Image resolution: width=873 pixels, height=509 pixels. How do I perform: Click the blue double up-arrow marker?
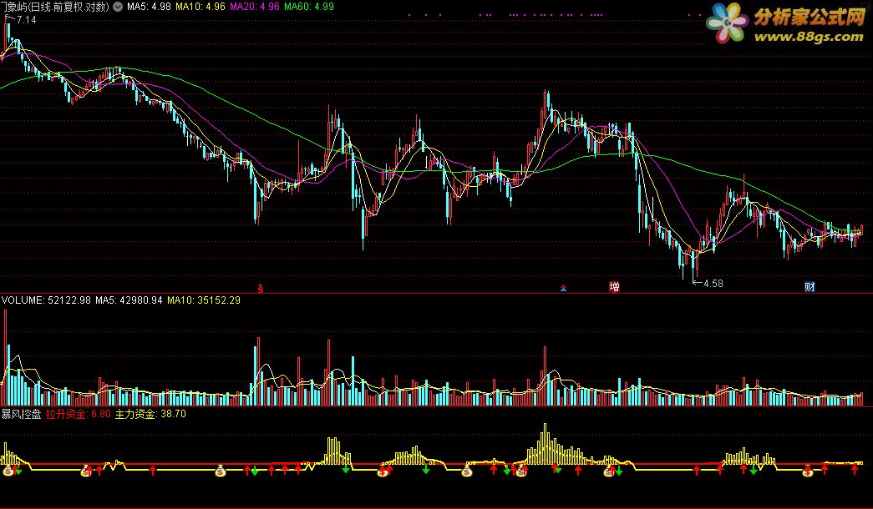tap(563, 288)
